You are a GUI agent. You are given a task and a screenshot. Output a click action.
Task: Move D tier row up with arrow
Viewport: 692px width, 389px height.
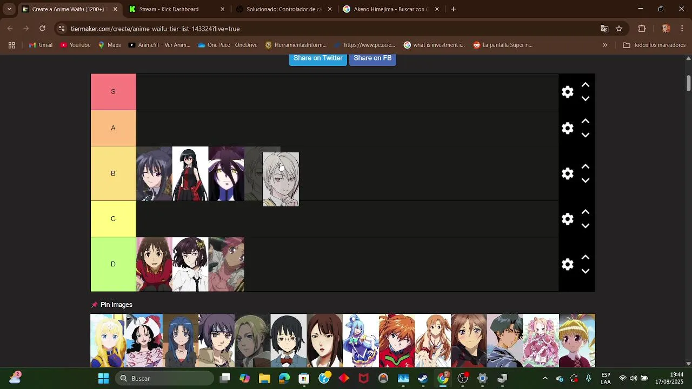[585, 257]
